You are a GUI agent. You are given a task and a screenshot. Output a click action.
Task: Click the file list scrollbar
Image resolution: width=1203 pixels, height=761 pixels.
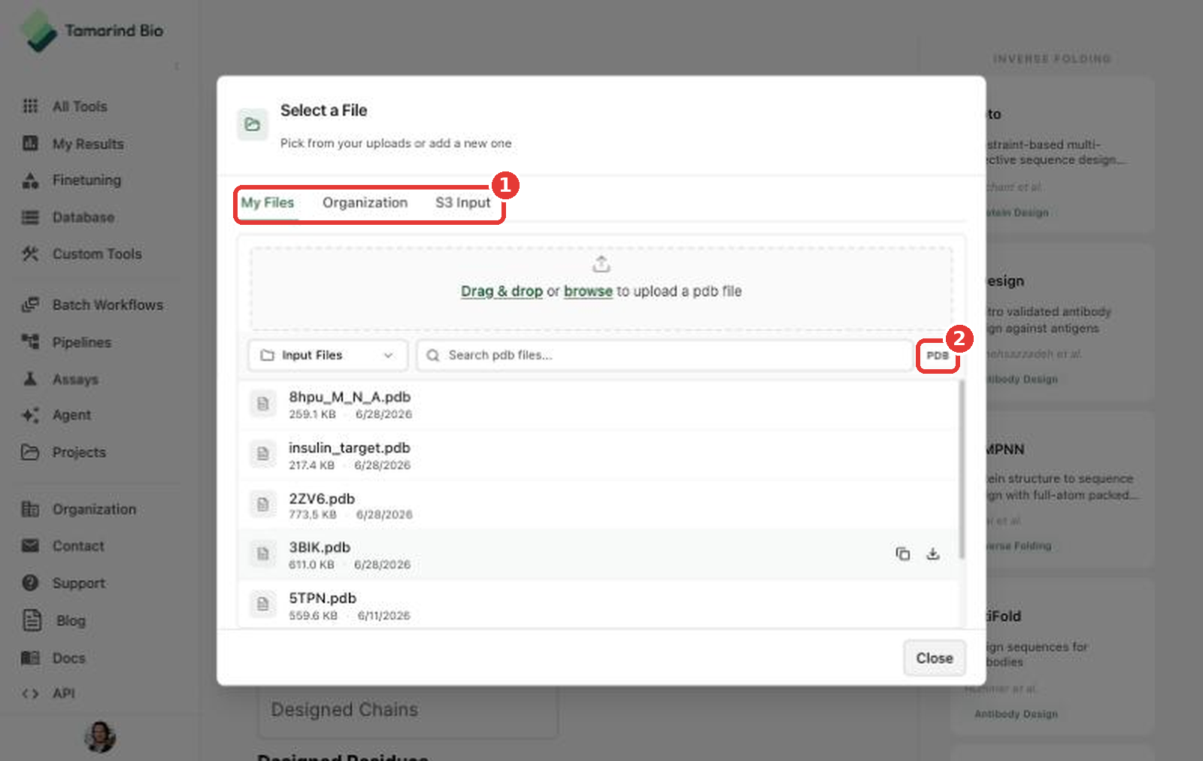click(961, 470)
